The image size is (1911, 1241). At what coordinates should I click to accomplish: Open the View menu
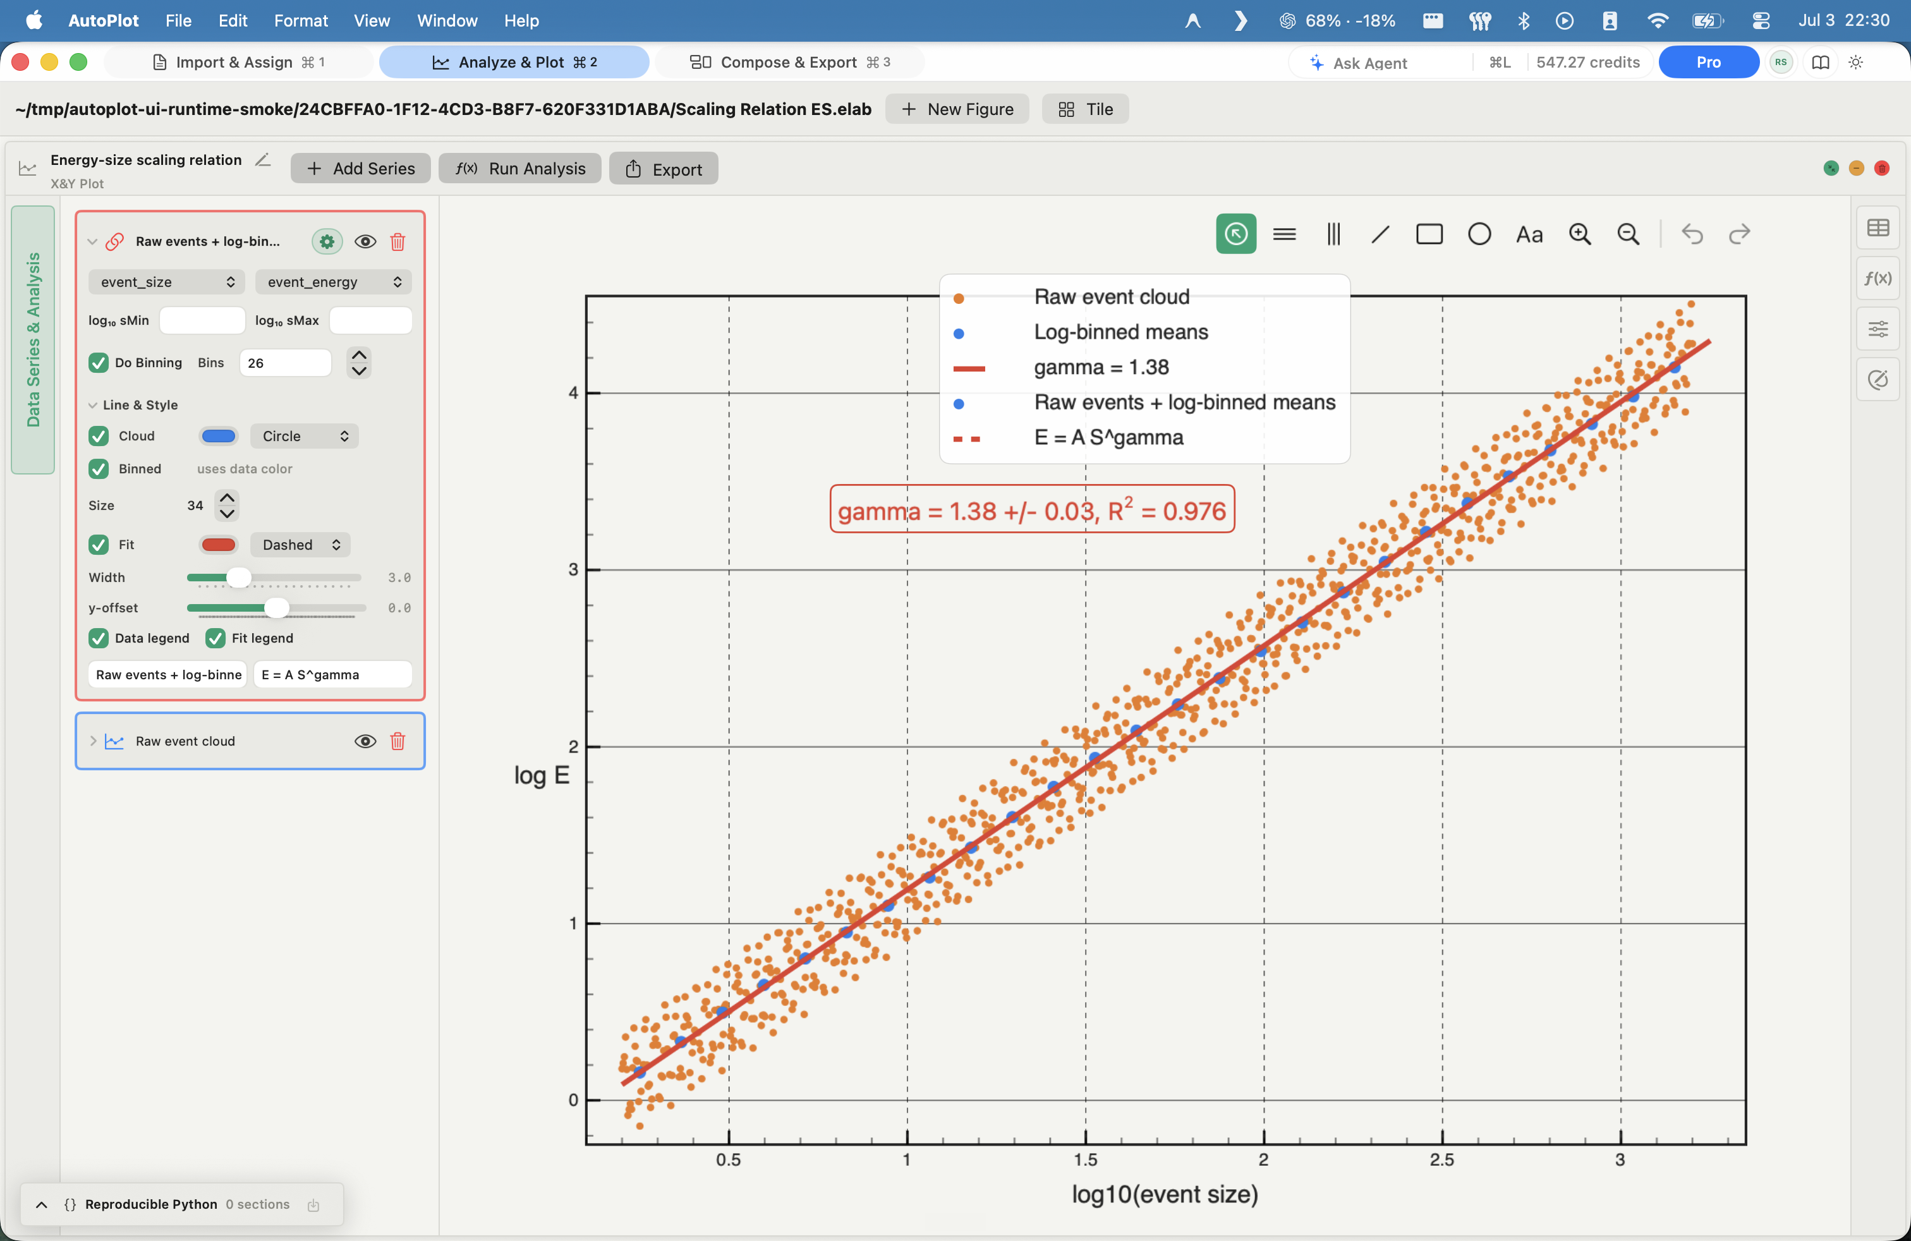(x=372, y=20)
